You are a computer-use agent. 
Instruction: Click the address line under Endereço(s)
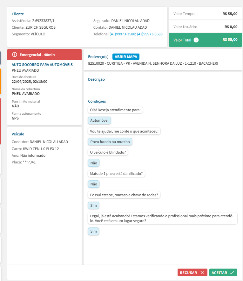coord(153,63)
